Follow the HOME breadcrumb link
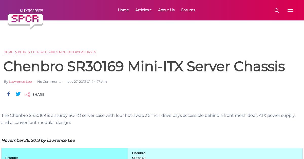 (x=8, y=52)
